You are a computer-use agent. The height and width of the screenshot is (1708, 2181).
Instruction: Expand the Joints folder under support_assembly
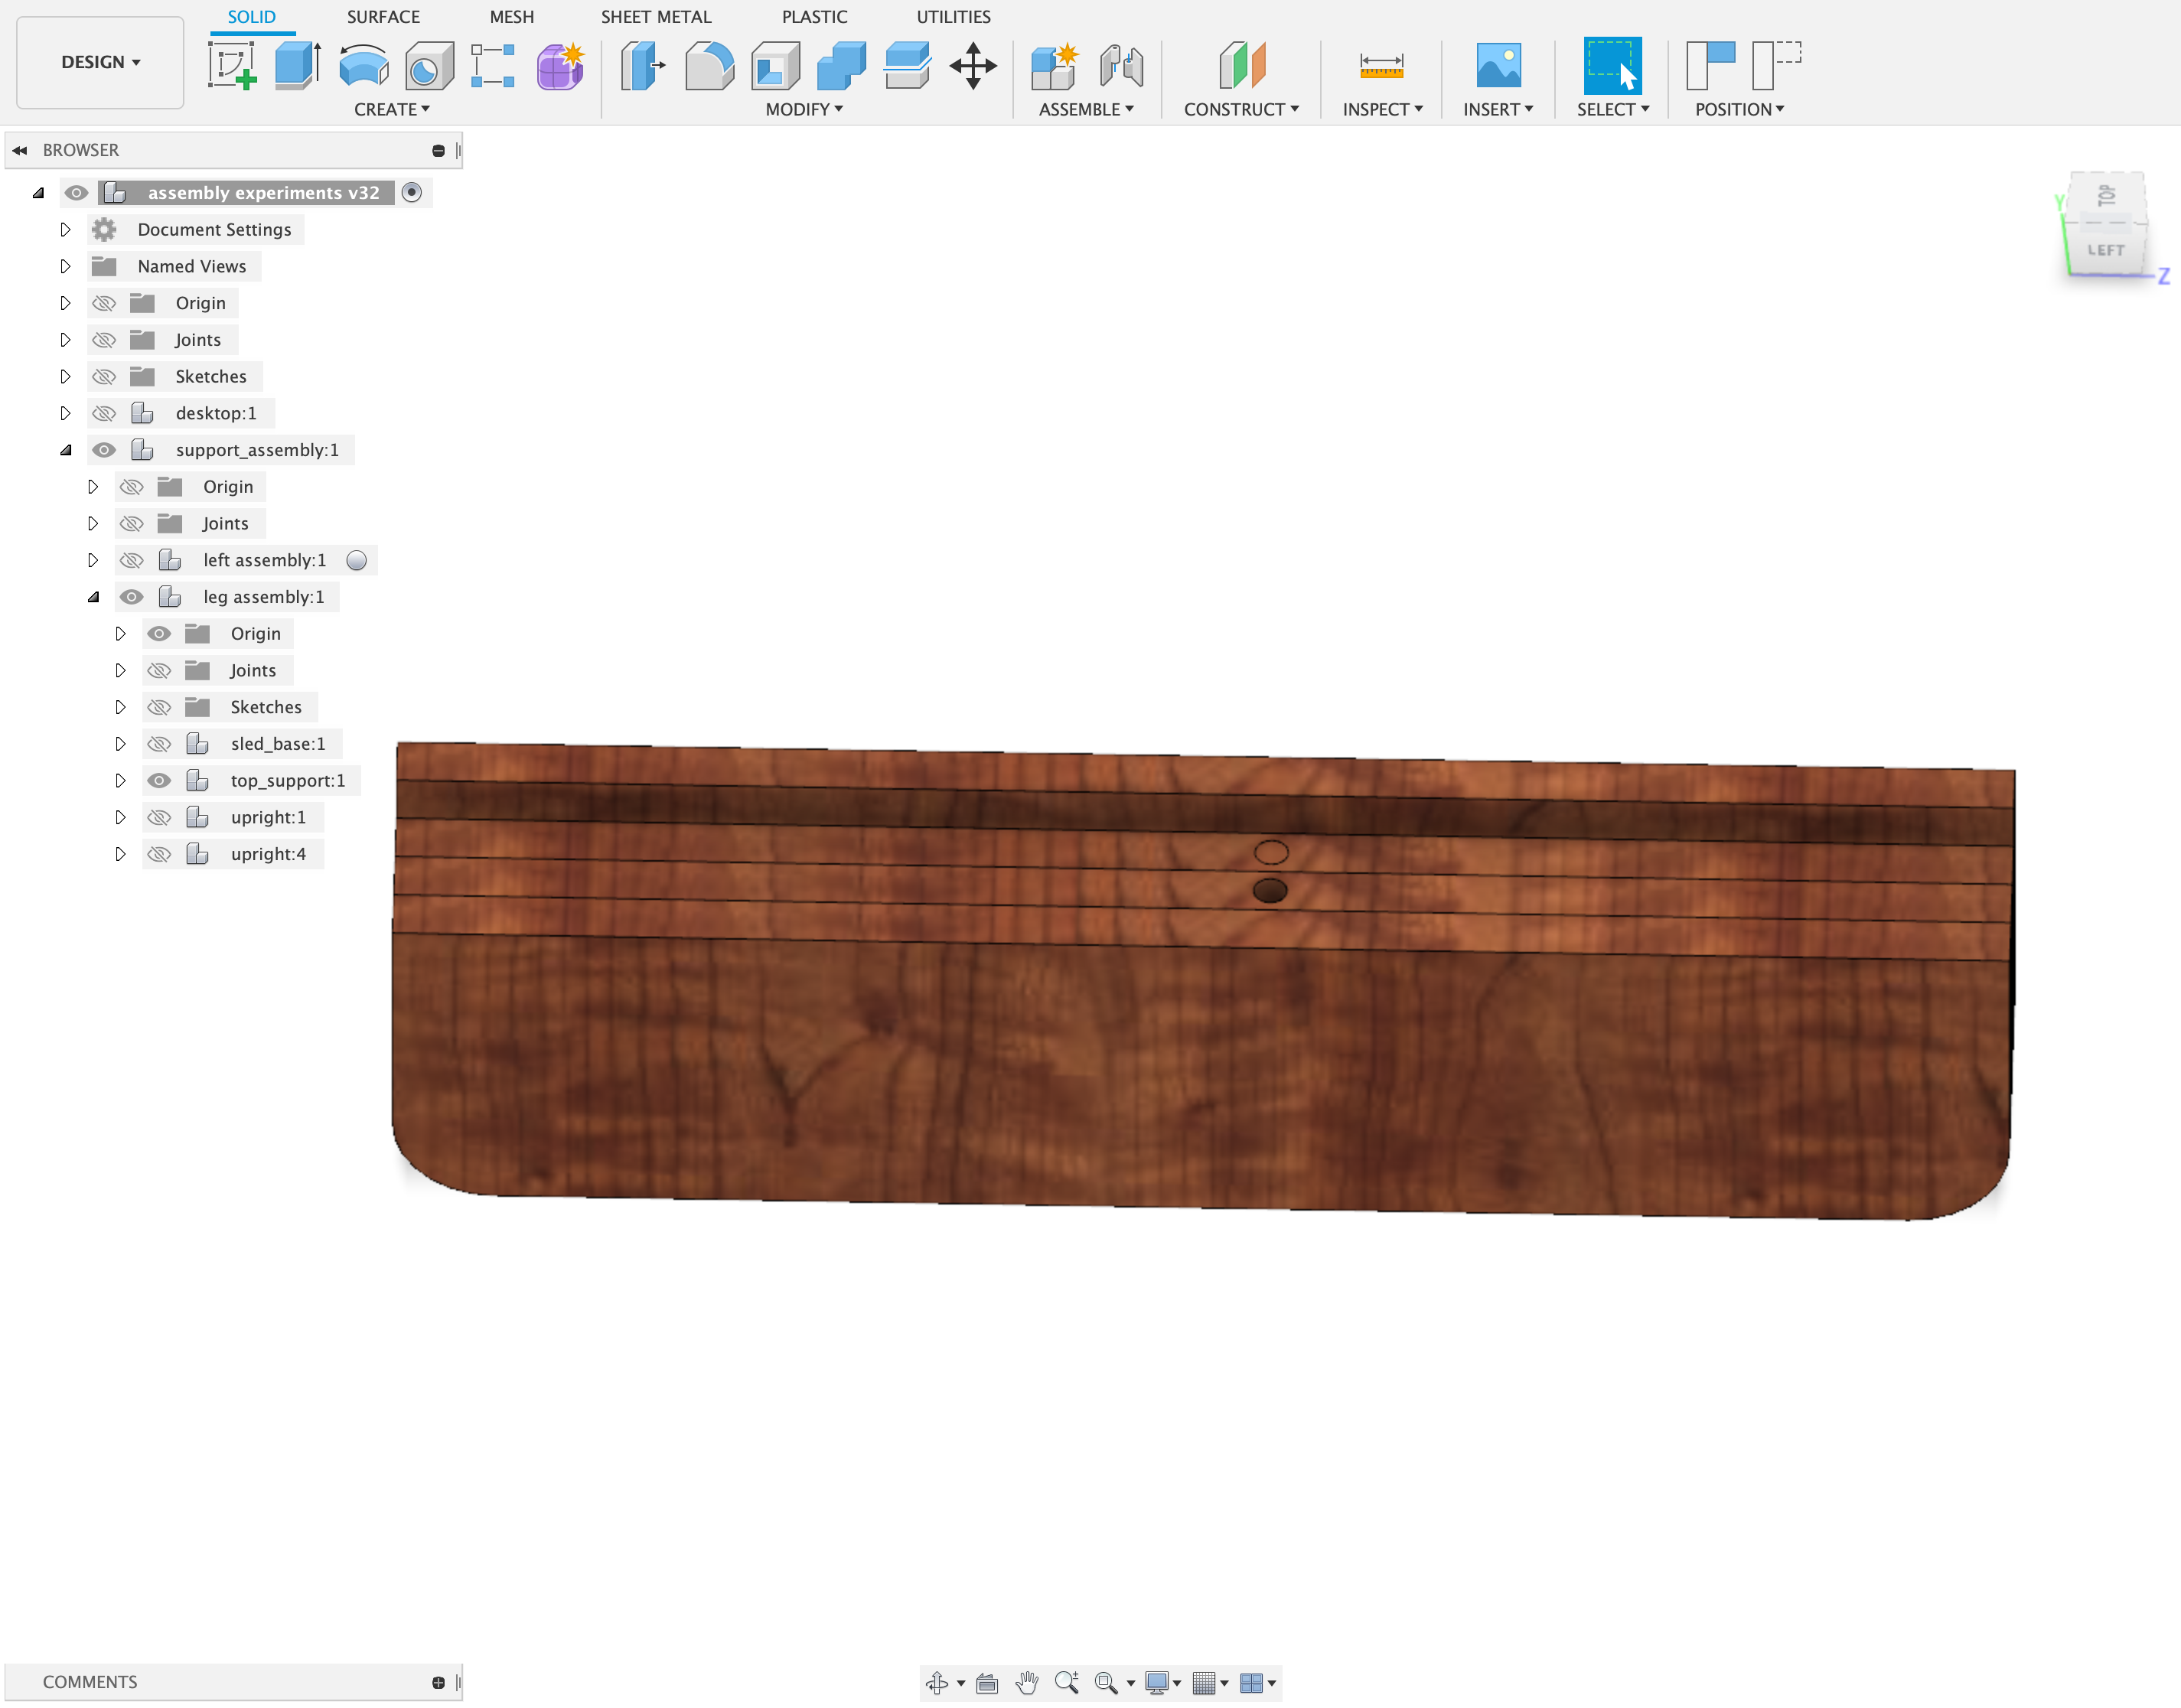tap(90, 522)
